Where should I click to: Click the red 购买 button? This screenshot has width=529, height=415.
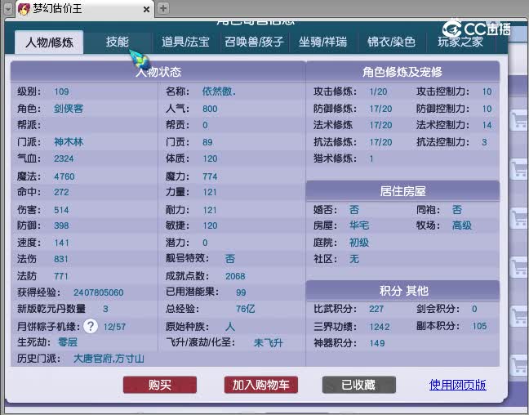pos(160,385)
